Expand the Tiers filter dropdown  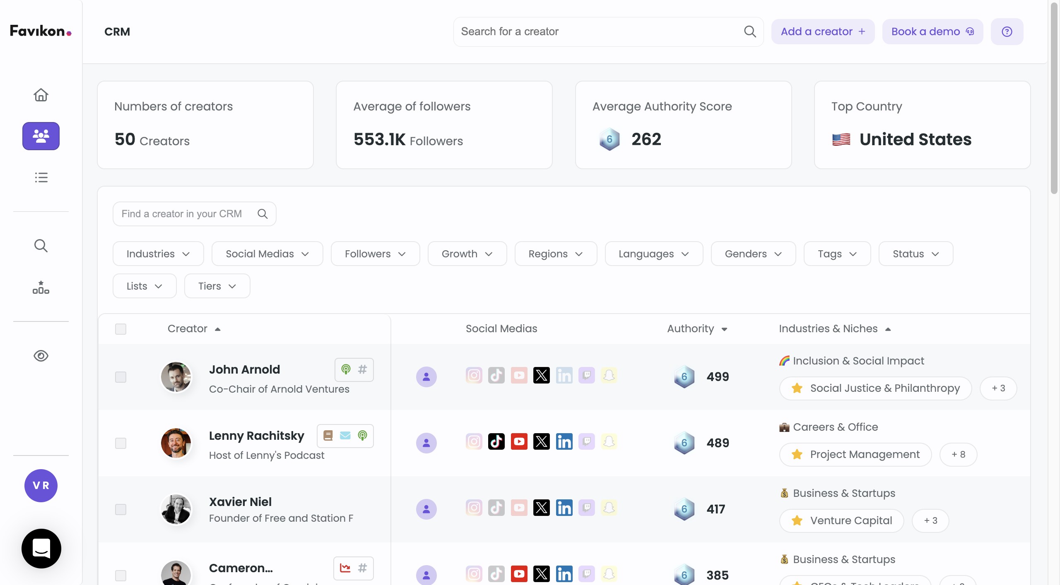217,286
